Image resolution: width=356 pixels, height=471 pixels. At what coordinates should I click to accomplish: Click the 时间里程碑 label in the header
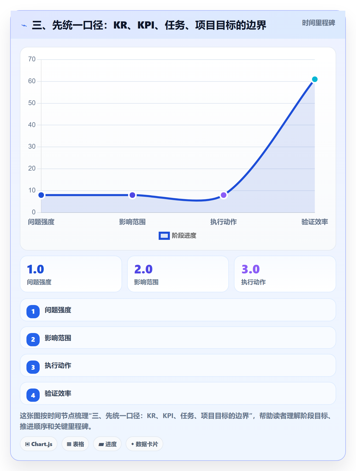(319, 23)
